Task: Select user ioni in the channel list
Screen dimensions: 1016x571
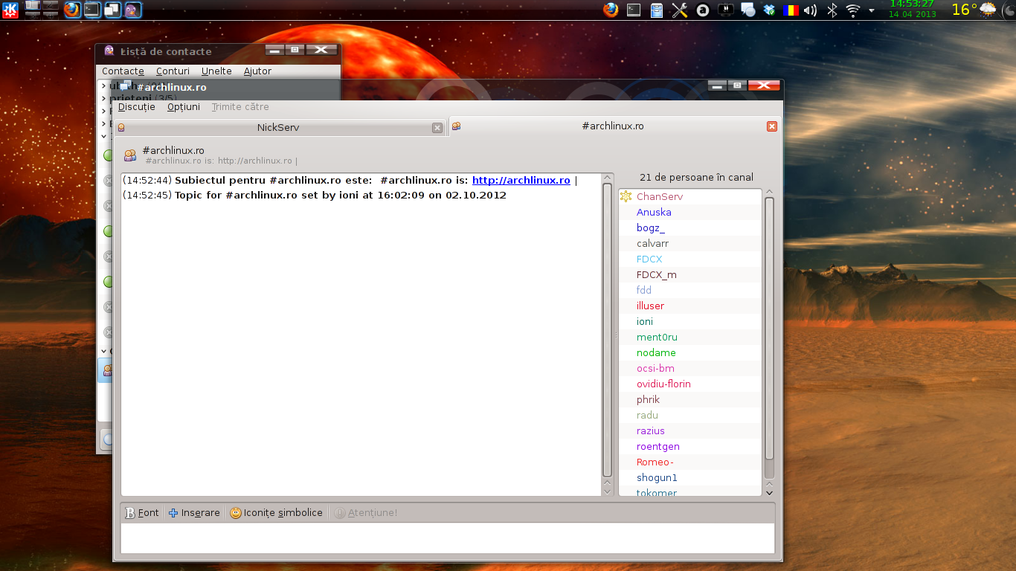Action: [644, 321]
